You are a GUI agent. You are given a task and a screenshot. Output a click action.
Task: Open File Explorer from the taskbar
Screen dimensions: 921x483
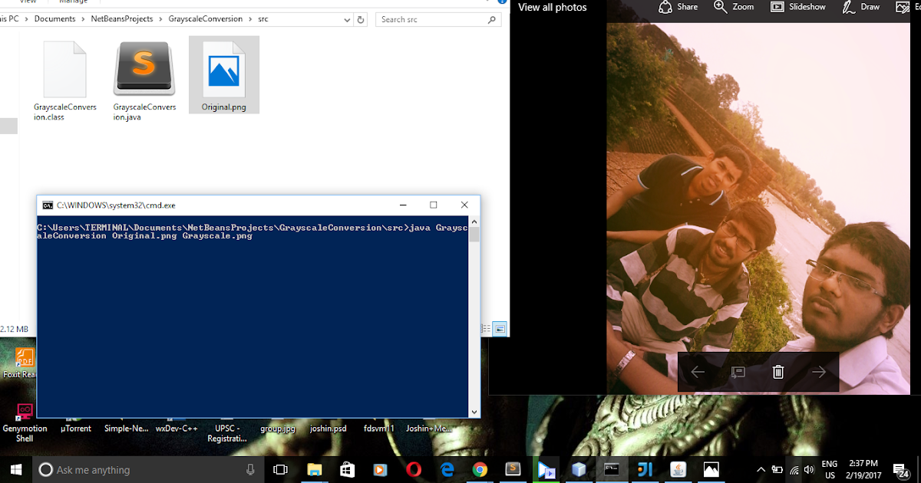pyautogui.click(x=314, y=469)
